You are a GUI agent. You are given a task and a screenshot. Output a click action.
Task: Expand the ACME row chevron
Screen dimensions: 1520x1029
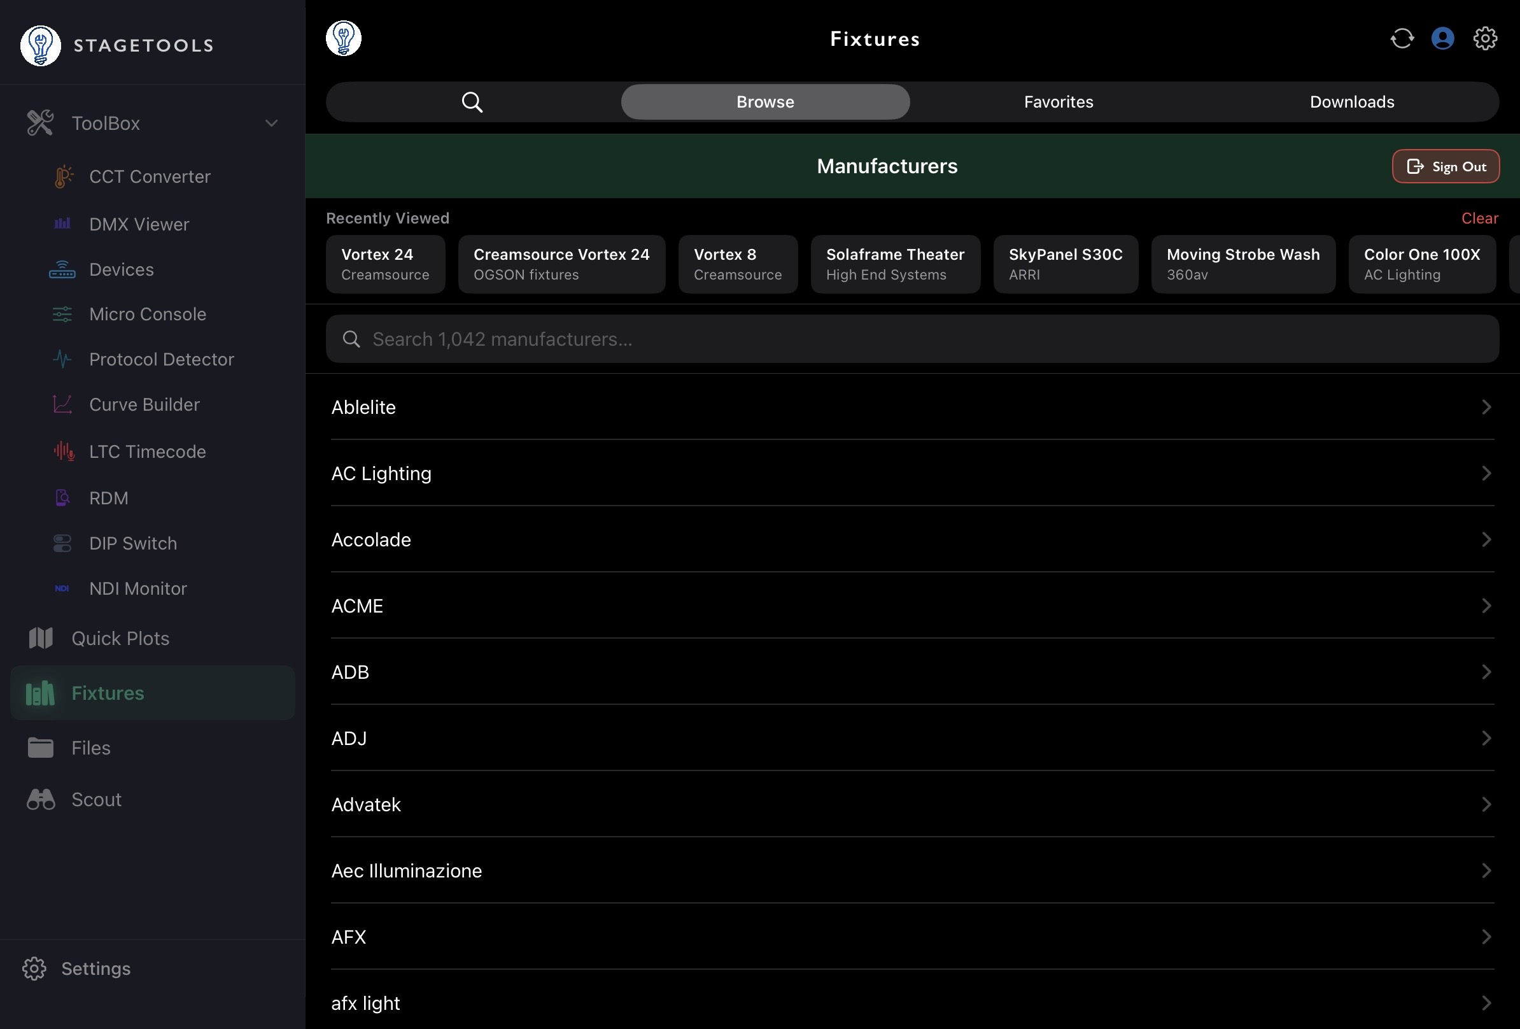click(x=1486, y=606)
